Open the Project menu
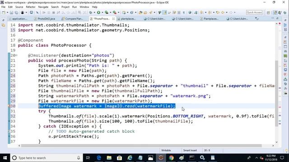Viewport: 289px width, 162px height. [65, 7]
